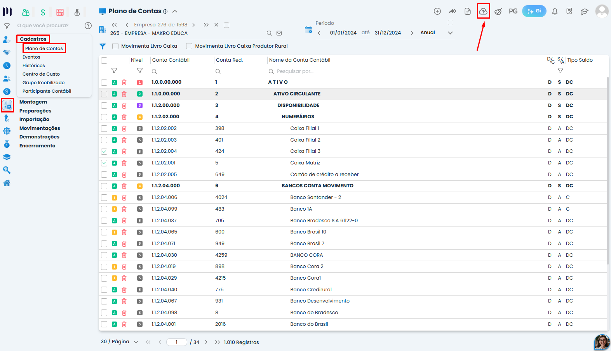Viewport: 611px width, 351px height.
Task: Go to the next company arrow after 1598
Action: pyautogui.click(x=194, y=25)
